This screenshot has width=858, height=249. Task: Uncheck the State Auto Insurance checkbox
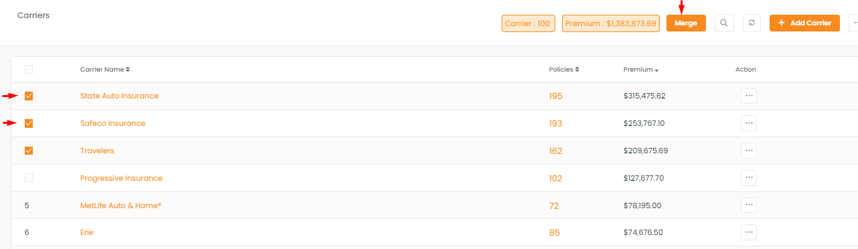pyautogui.click(x=29, y=96)
